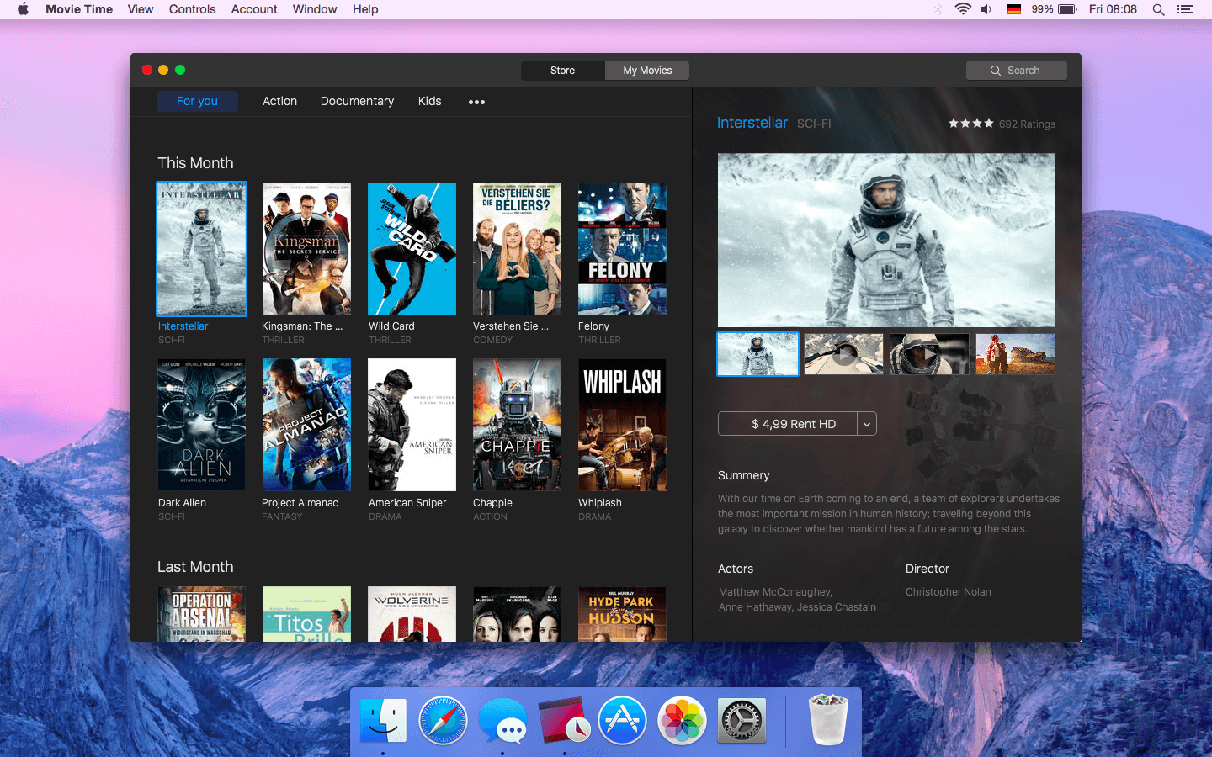Select the Operation Arsenal poster
Image resolution: width=1212 pixels, height=757 pixels.
tap(202, 614)
